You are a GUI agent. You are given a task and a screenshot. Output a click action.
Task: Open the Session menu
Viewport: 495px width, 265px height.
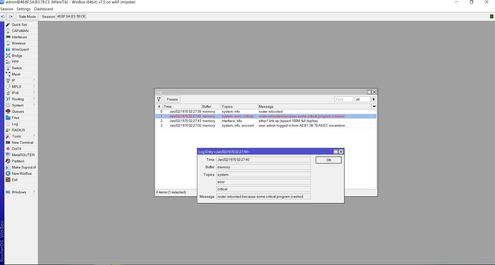point(7,9)
